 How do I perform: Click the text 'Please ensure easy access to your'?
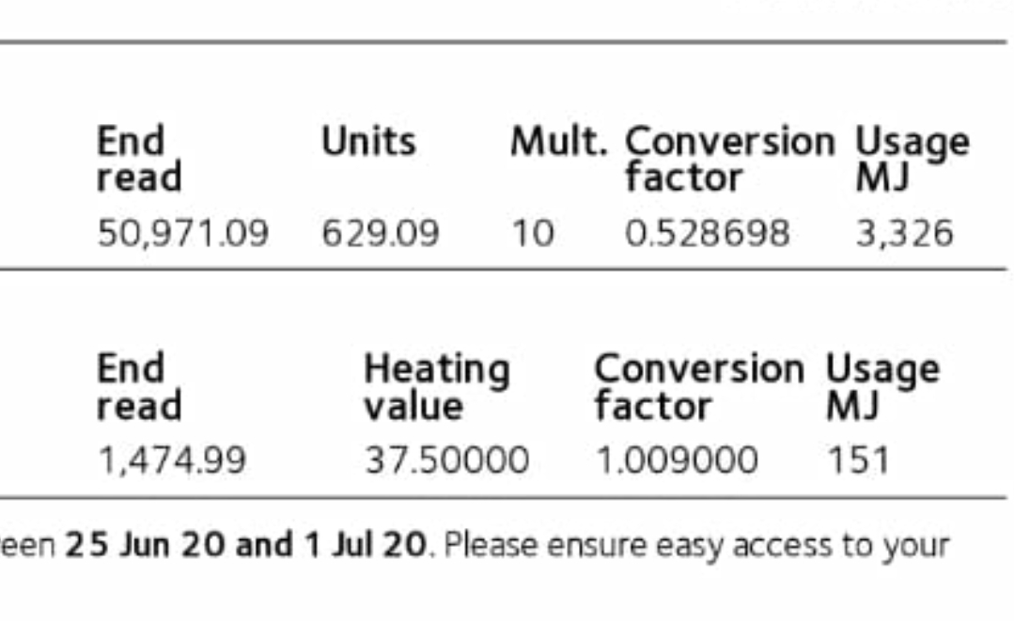click(695, 545)
